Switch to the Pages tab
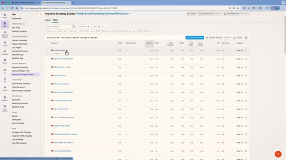 tap(47, 20)
